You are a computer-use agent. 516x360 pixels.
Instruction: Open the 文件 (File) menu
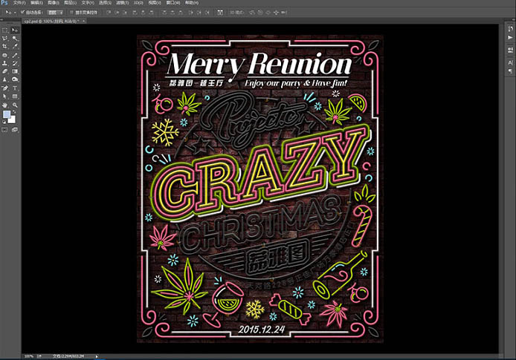click(x=19, y=3)
